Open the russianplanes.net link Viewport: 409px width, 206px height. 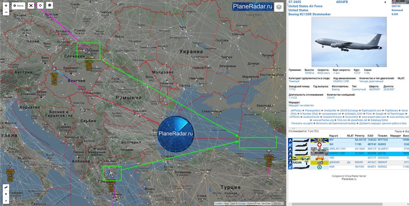click(331, 114)
